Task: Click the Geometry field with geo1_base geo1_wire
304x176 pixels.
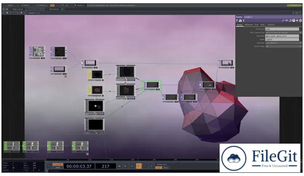Action: [282, 36]
